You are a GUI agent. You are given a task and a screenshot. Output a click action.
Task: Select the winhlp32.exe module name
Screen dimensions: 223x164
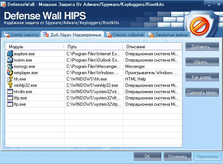pyautogui.click(x=25, y=85)
